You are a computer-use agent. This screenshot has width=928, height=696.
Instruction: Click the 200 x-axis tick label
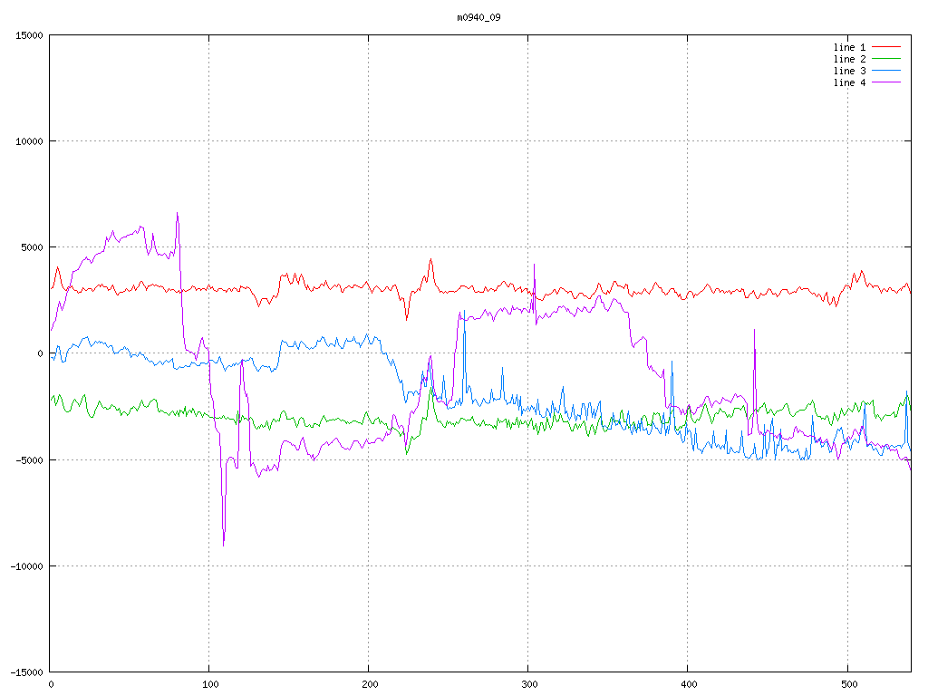click(369, 684)
